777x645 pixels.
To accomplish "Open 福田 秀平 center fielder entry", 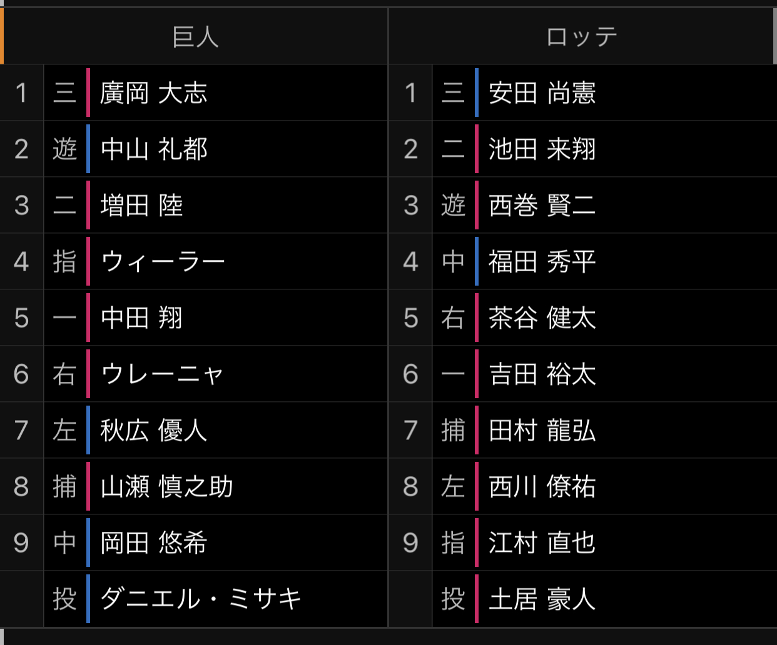I will coord(542,262).
